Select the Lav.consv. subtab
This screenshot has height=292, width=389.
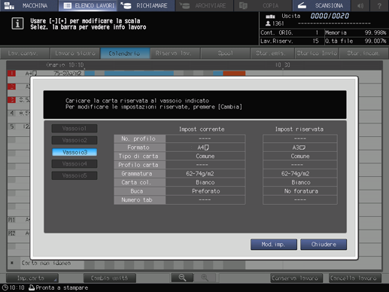[25, 53]
